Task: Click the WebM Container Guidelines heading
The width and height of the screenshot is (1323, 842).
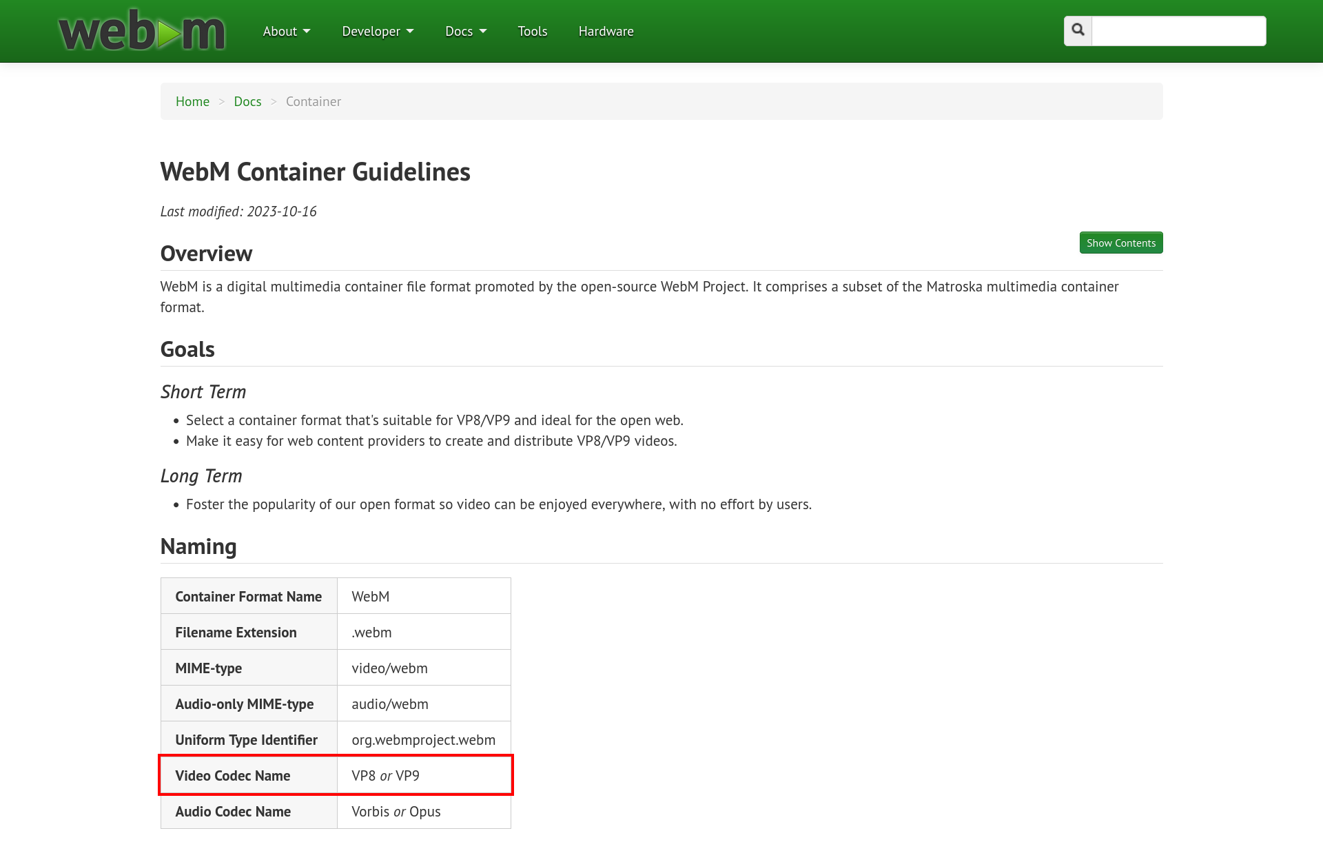Action: (x=315, y=172)
